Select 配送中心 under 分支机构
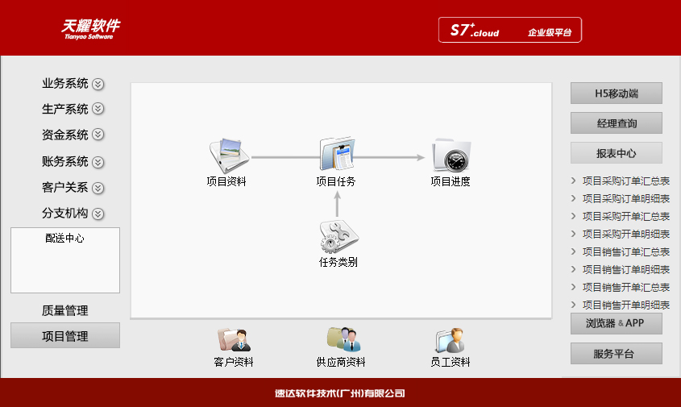681x407 pixels. (x=64, y=239)
